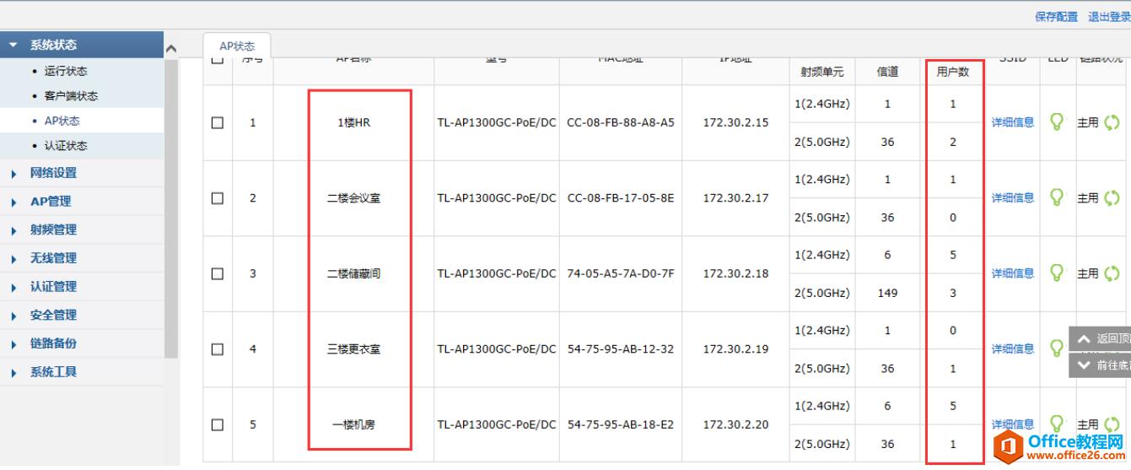Viewport: 1131px width, 470px height.
Task: Click link status refresh icon for 一楼机房
Action: [x=1112, y=424]
